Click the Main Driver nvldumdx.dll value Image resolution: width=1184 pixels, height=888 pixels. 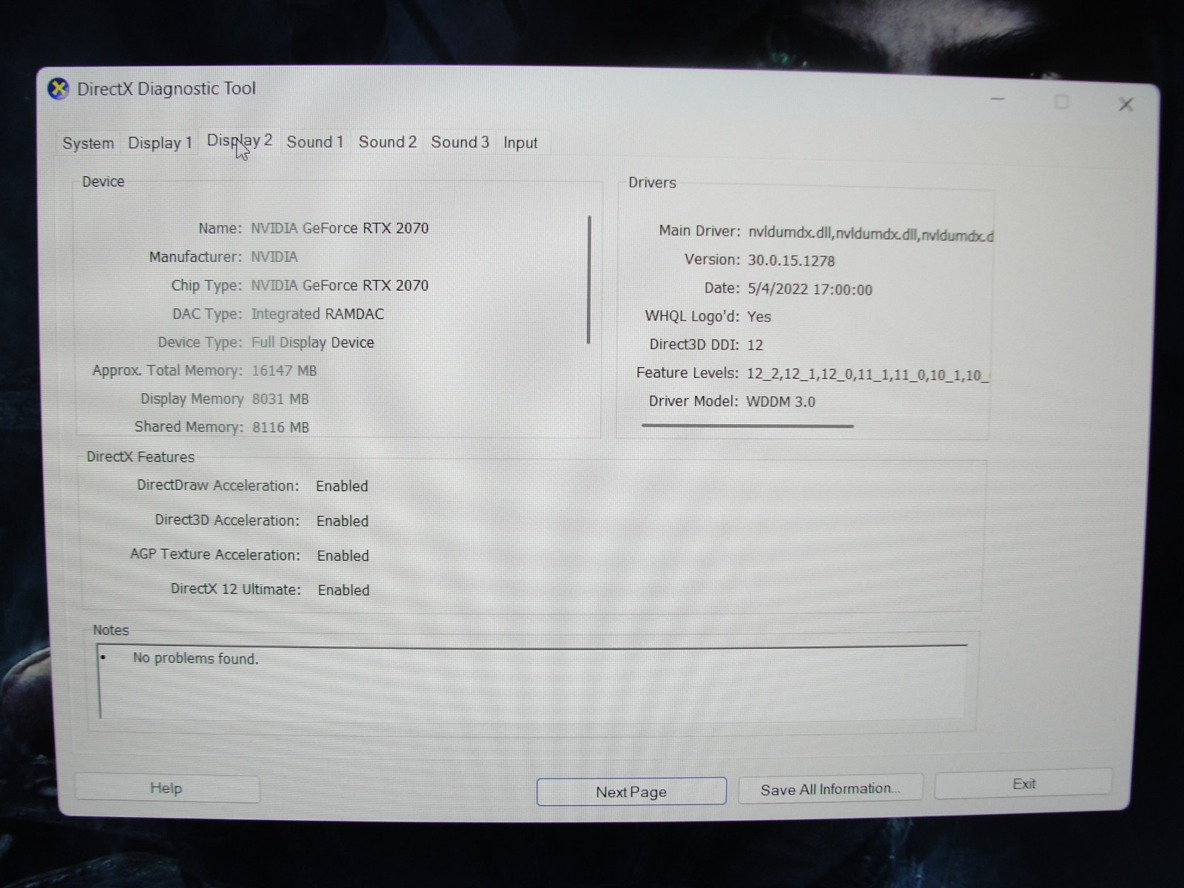[870, 234]
